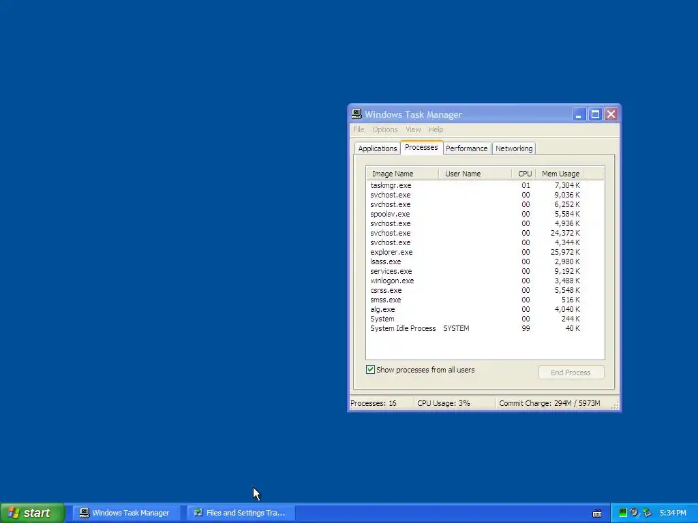698x523 pixels.
Task: Open the View menu
Action: (413, 129)
